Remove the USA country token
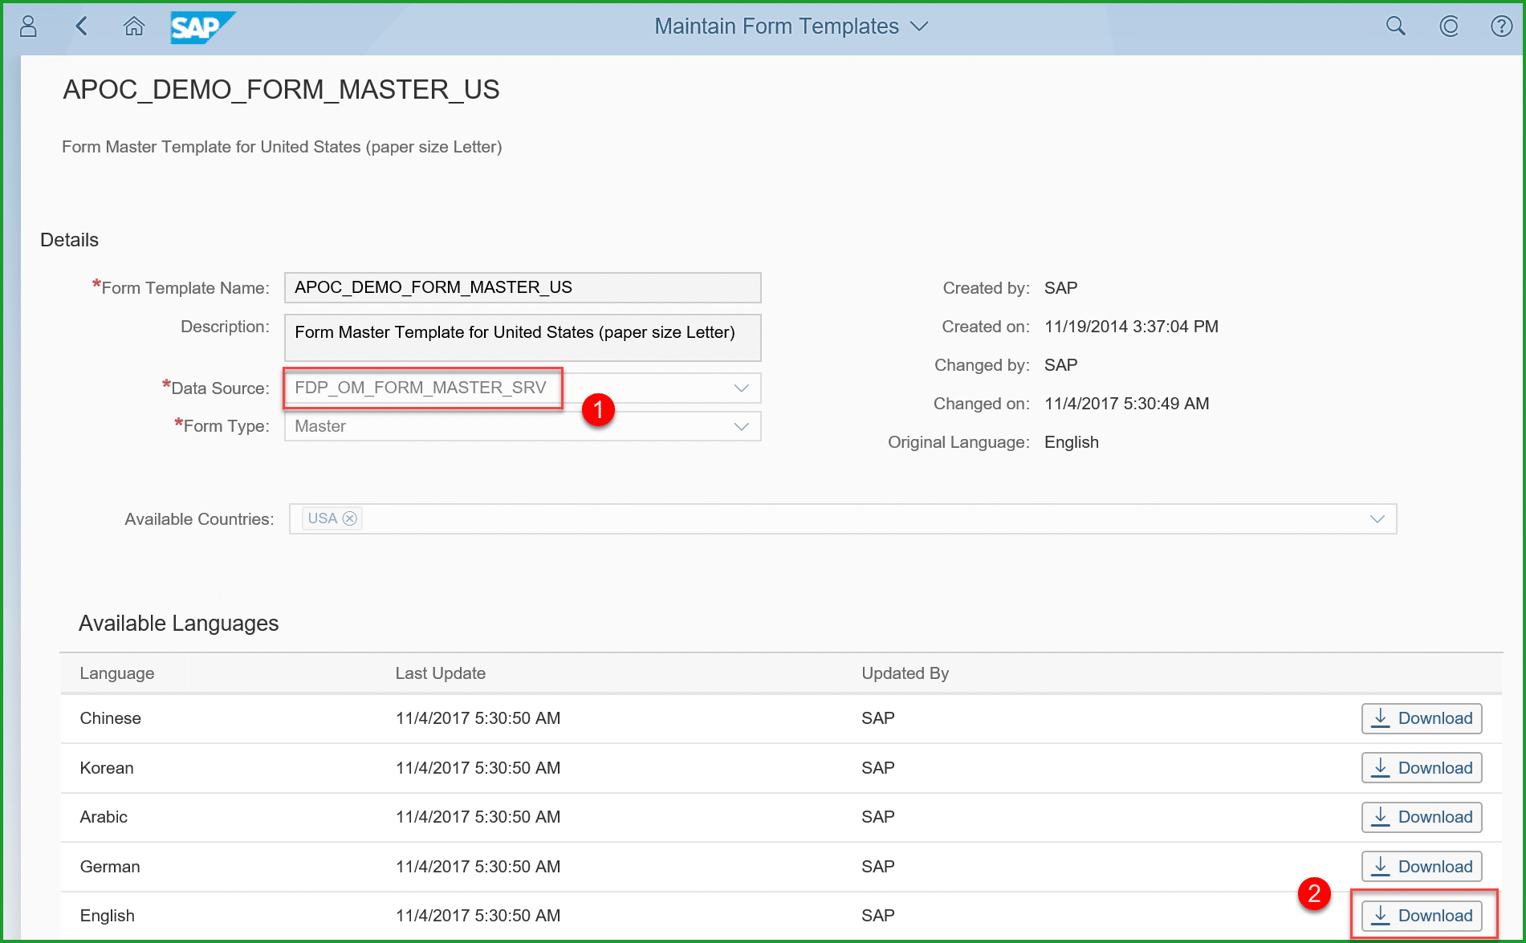 350,518
